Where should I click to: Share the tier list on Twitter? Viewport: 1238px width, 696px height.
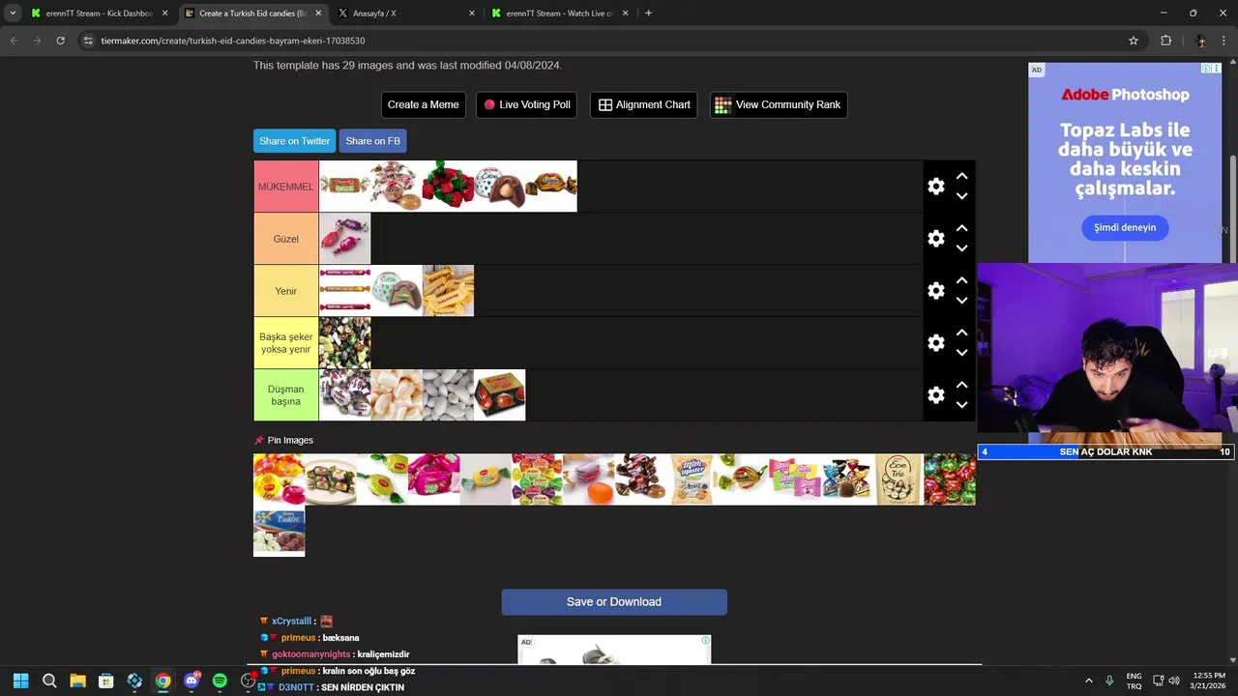294,141
